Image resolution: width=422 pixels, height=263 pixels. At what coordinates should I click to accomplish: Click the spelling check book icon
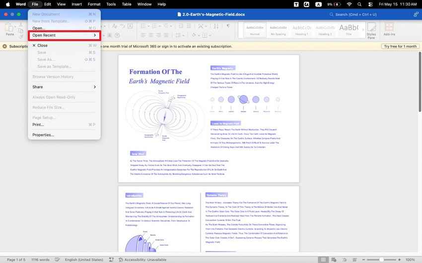coord(57,260)
